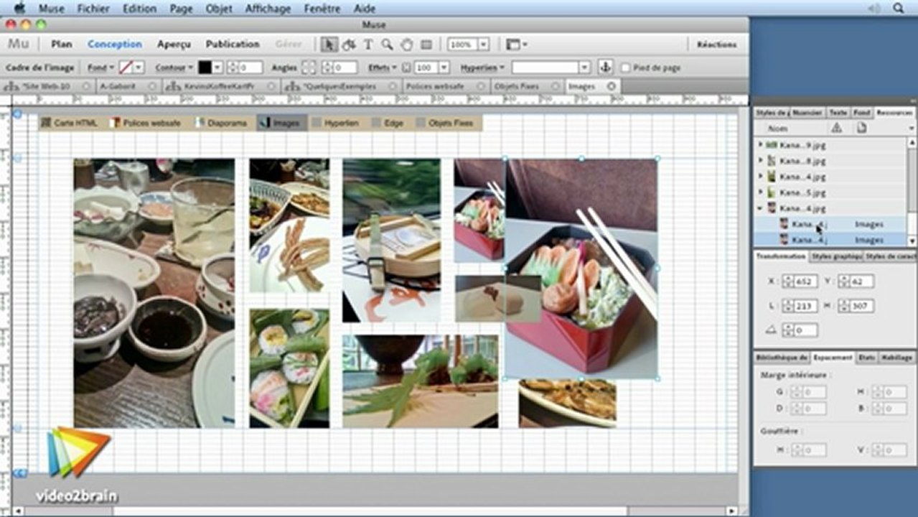
Task: Click the volume icon in menu bar
Action: 873,8
